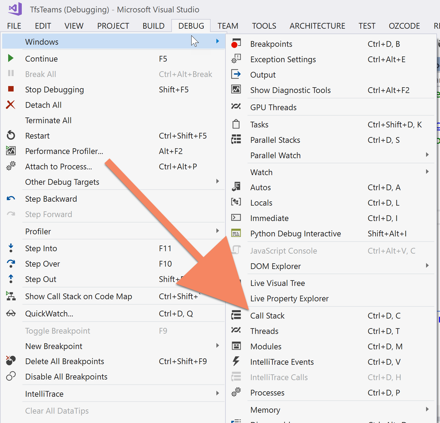Screen dimensions: 440x423
Task: Open the EDIT menu
Action: [43, 26]
